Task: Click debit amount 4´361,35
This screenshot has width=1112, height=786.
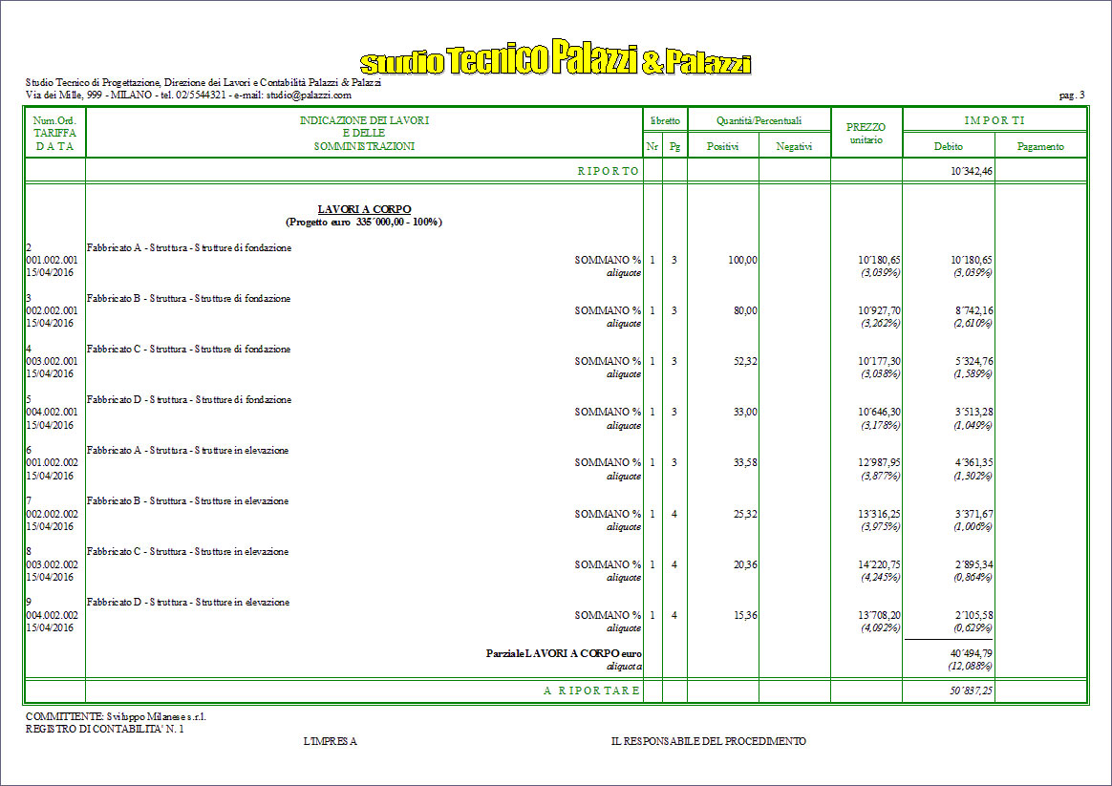Action: (973, 463)
